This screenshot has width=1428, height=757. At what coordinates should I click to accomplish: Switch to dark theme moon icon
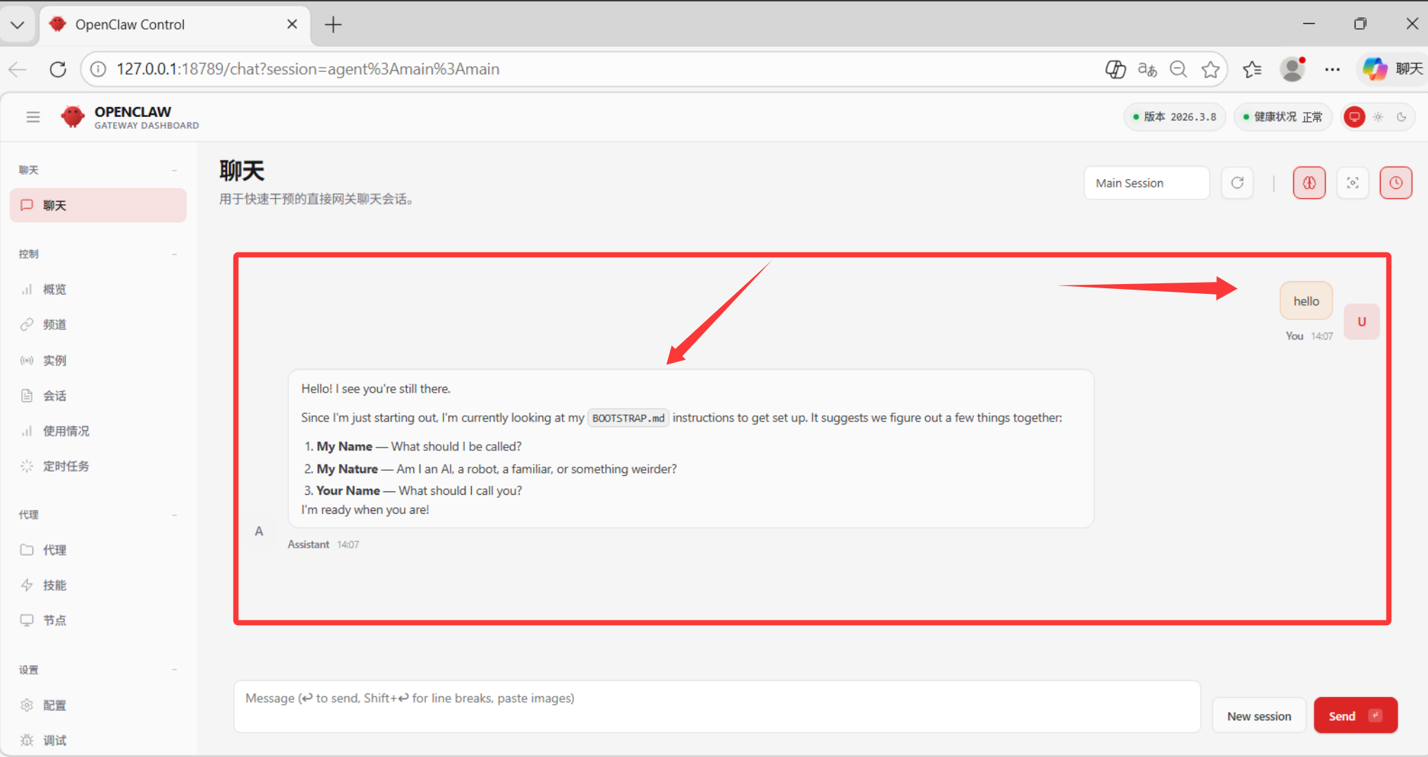click(1401, 117)
